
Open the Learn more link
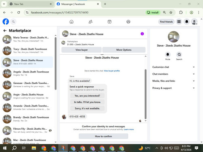click(129, 129)
